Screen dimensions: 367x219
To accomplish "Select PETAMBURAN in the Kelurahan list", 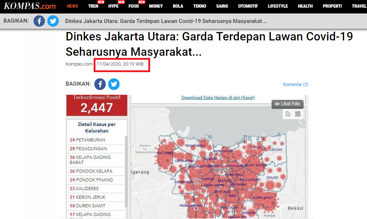I will (90, 140).
